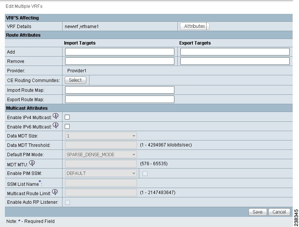Click the '(1 - 4294967 kilobits/sec)' hint
299x227 pixels.
[x=166, y=145]
